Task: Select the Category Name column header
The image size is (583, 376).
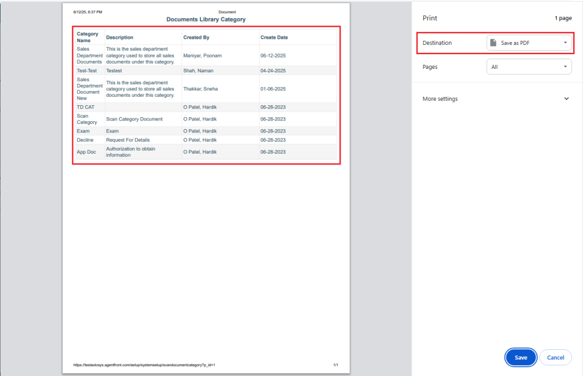Action: 88,37
